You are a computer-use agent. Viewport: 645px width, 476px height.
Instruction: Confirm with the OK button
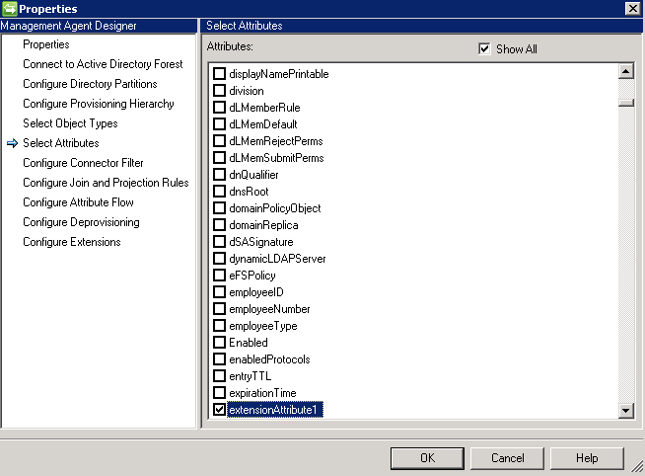click(427, 458)
